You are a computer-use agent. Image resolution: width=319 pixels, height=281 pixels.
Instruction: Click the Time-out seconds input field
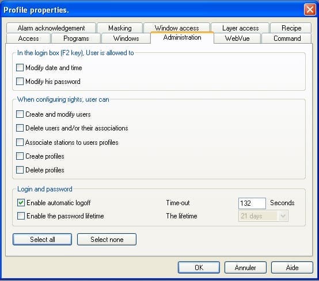click(x=252, y=203)
